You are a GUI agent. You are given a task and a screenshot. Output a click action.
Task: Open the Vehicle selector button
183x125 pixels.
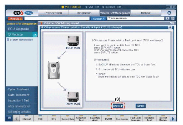point(15,19)
